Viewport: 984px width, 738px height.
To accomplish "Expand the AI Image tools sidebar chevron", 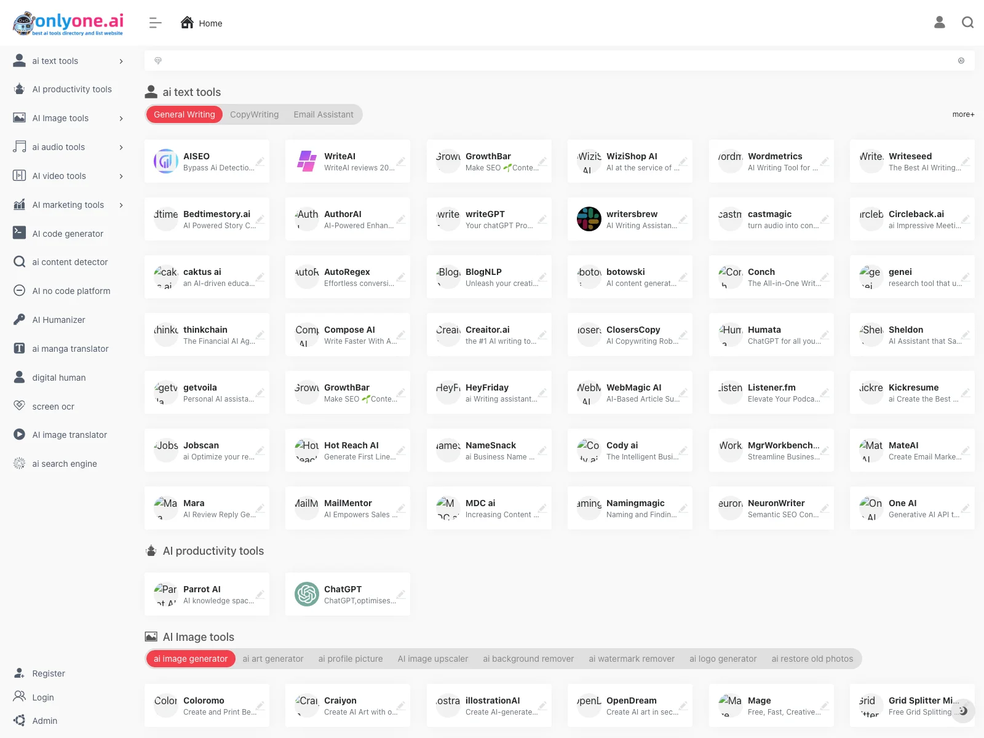I will [121, 118].
